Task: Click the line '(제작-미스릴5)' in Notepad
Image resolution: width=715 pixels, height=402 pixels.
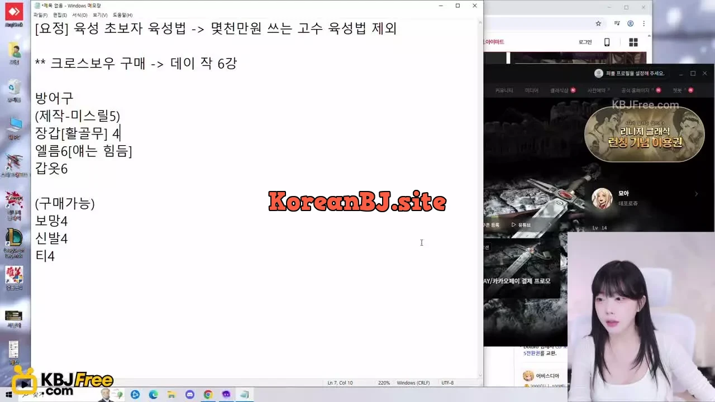Action: point(77,116)
